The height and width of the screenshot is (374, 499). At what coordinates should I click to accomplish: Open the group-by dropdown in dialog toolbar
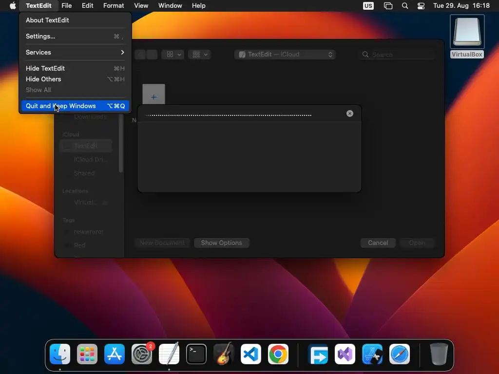click(x=199, y=55)
